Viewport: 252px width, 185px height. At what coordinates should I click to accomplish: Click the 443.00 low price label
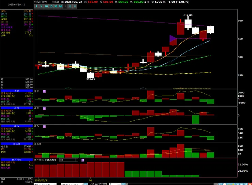point(91,79)
